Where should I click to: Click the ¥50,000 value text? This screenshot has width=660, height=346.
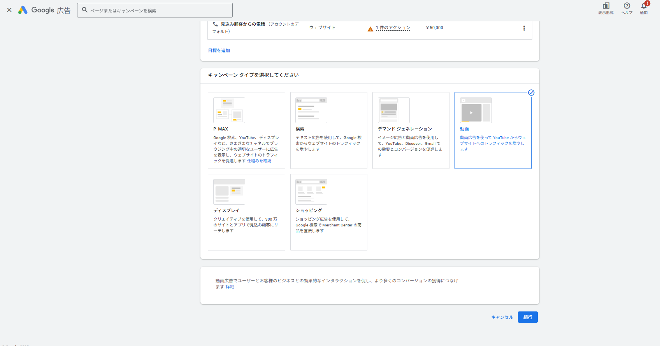coord(435,28)
